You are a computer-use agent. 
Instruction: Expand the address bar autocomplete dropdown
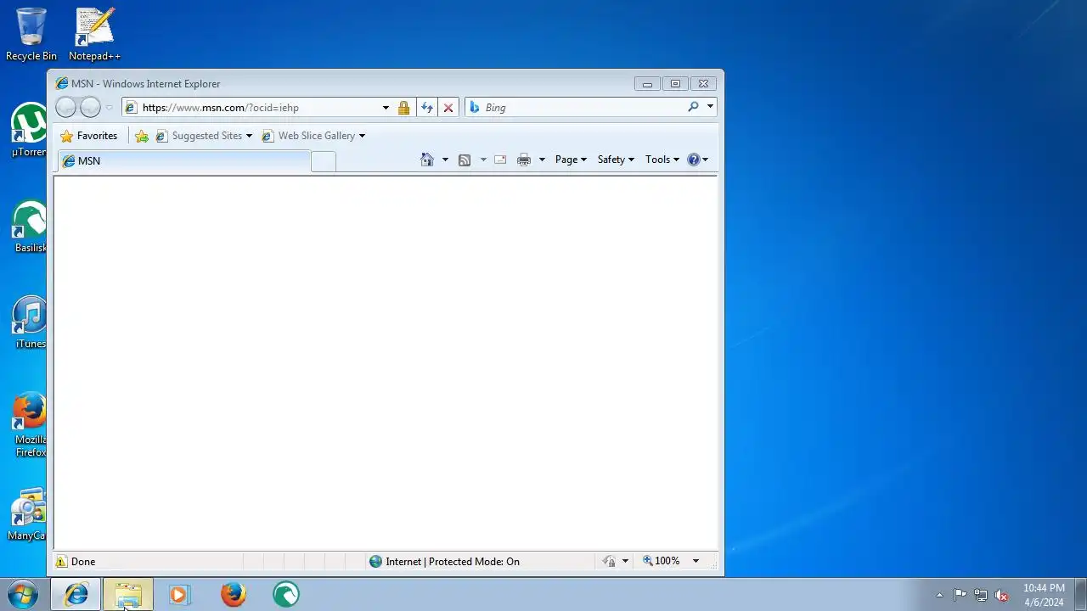tap(386, 108)
